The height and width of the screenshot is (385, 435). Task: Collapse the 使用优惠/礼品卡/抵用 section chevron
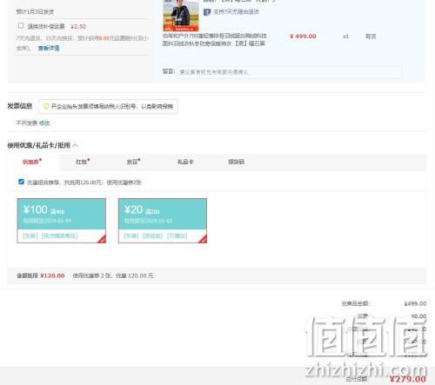click(x=76, y=145)
